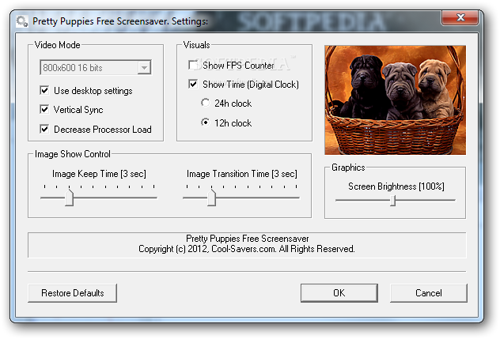This screenshot has width=500, height=339.
Task: Click the Screen Brightness [100%] label
Action: pyautogui.click(x=396, y=186)
